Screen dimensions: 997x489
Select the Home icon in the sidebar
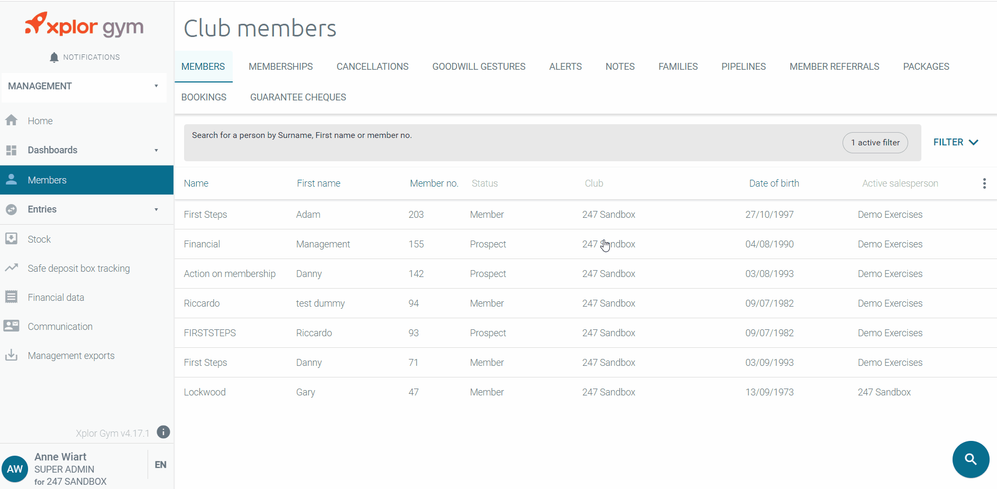pos(12,120)
